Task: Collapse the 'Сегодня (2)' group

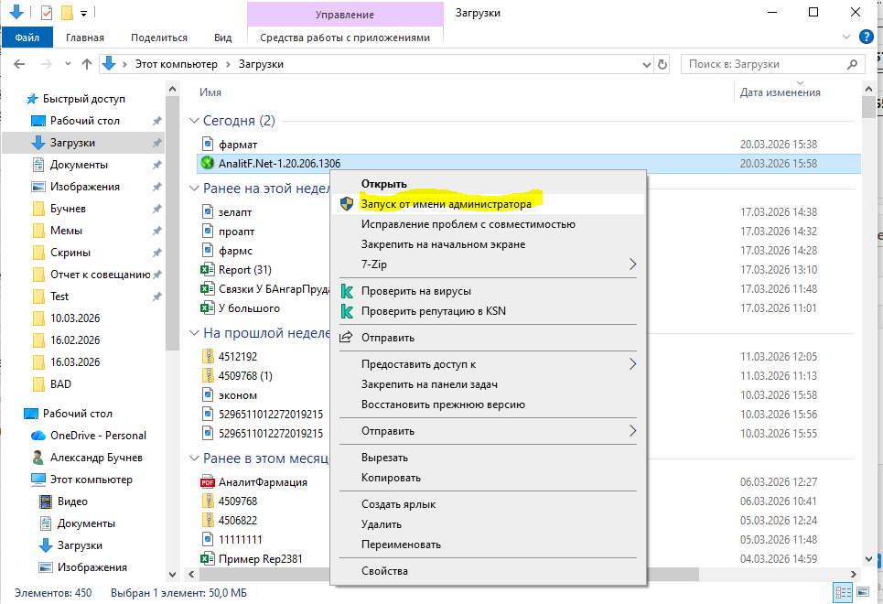Action: click(194, 121)
